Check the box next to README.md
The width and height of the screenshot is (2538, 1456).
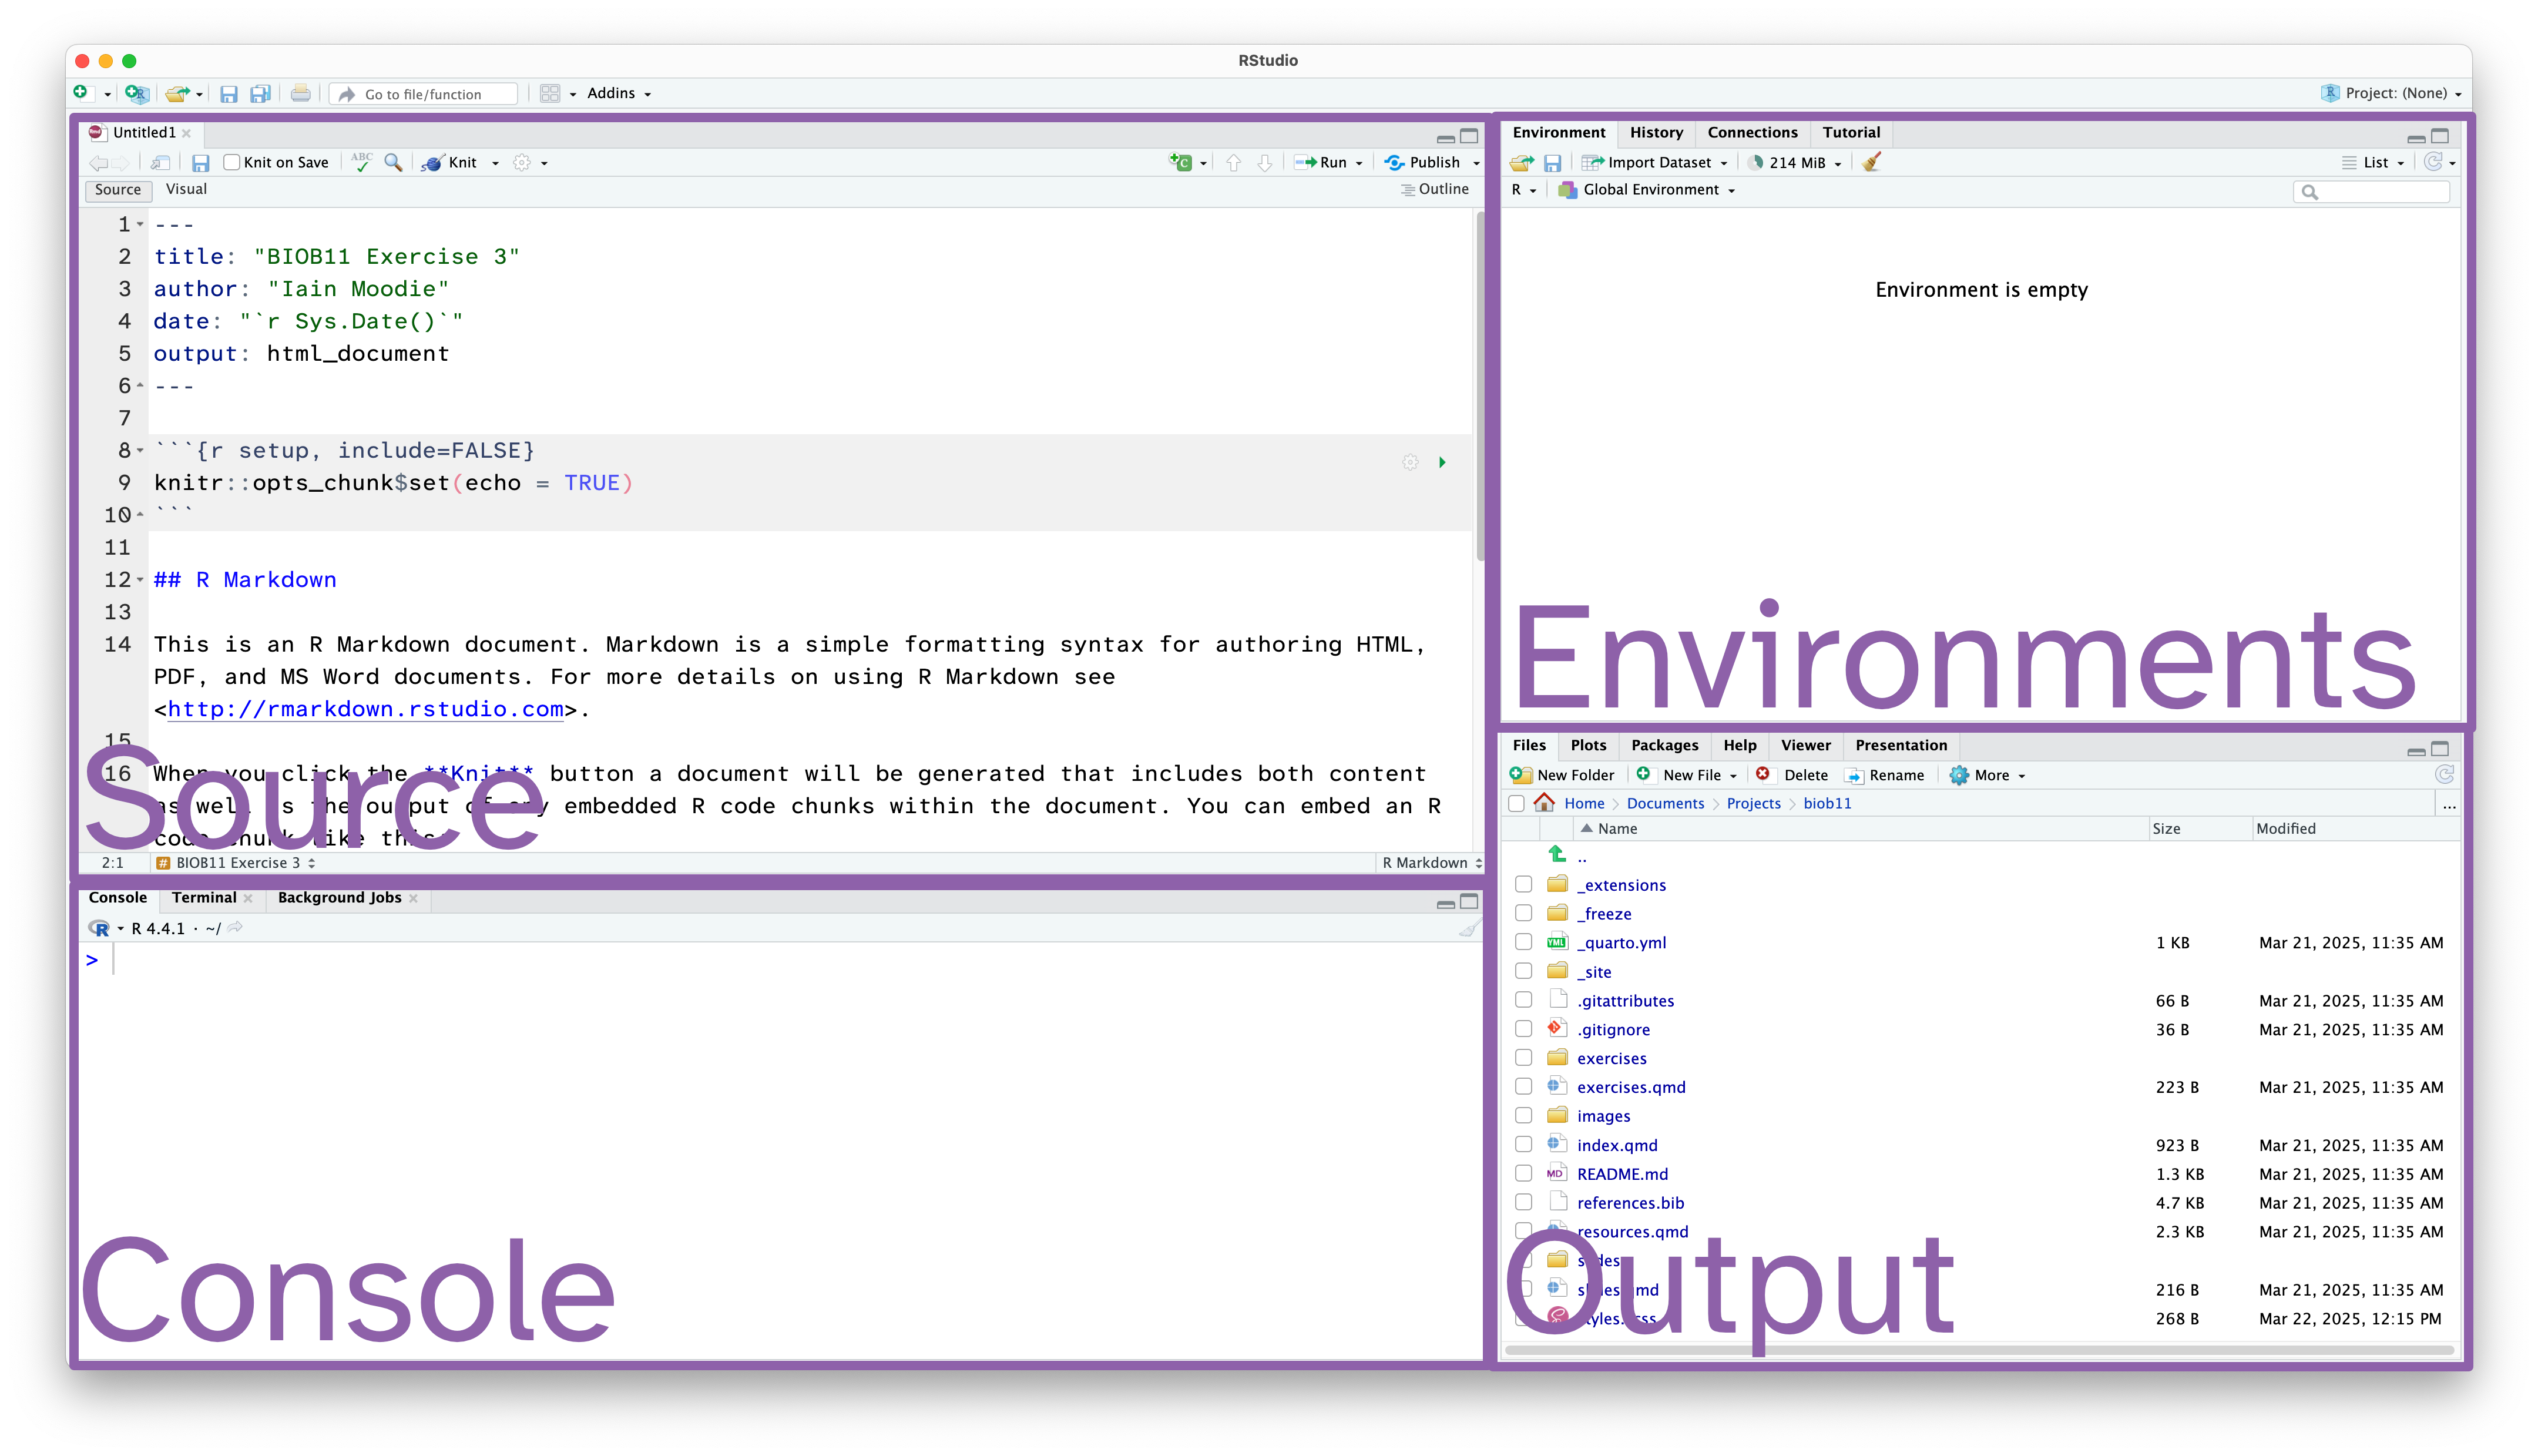point(1523,1173)
